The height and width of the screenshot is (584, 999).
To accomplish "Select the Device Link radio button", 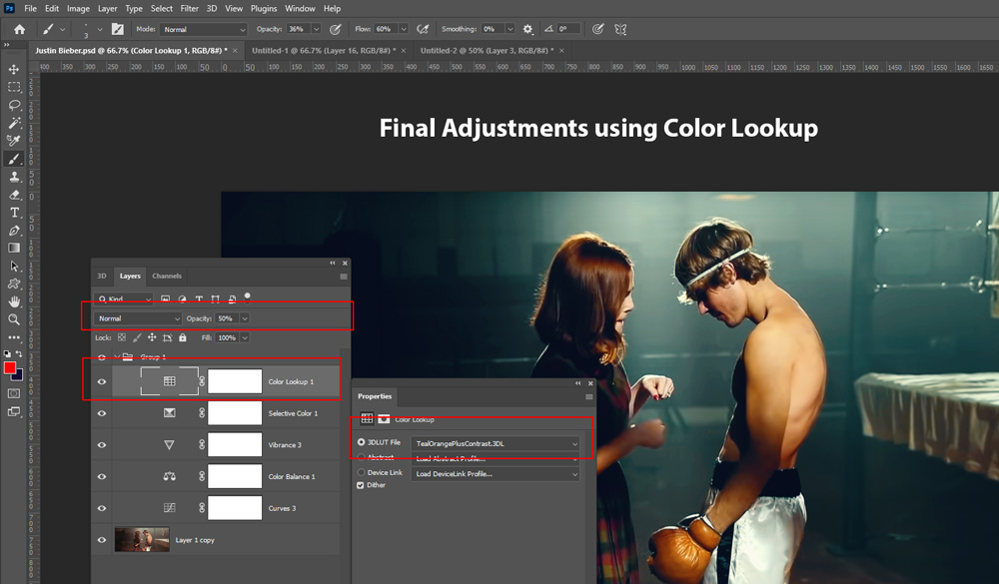I will (362, 472).
